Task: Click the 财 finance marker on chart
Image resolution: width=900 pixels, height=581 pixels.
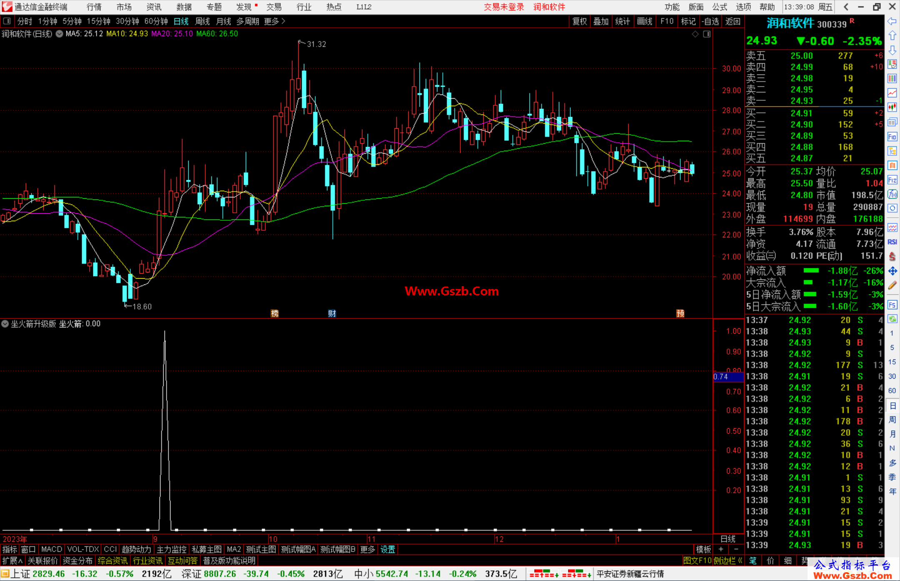Action: click(332, 313)
